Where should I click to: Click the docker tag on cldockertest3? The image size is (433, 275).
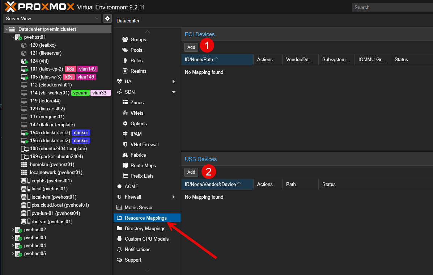click(x=81, y=133)
